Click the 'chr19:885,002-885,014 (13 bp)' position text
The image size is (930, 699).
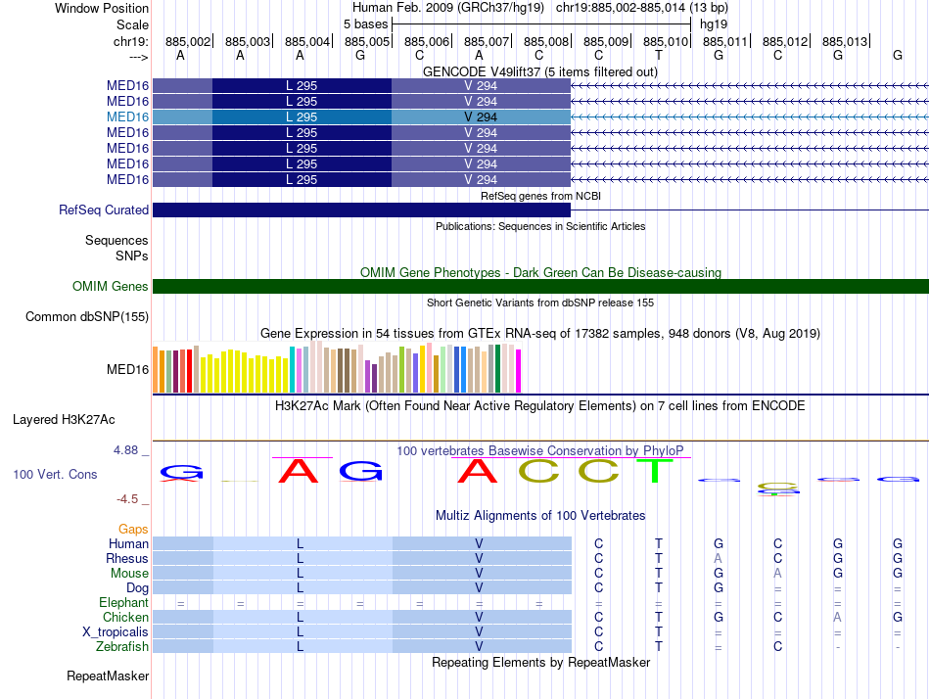coord(642,8)
